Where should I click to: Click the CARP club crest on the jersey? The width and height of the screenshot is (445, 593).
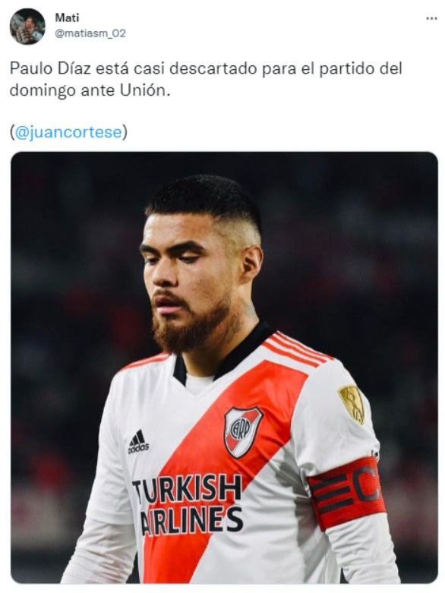pos(243,431)
